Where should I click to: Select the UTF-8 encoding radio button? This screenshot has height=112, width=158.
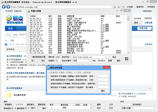click(99, 61)
